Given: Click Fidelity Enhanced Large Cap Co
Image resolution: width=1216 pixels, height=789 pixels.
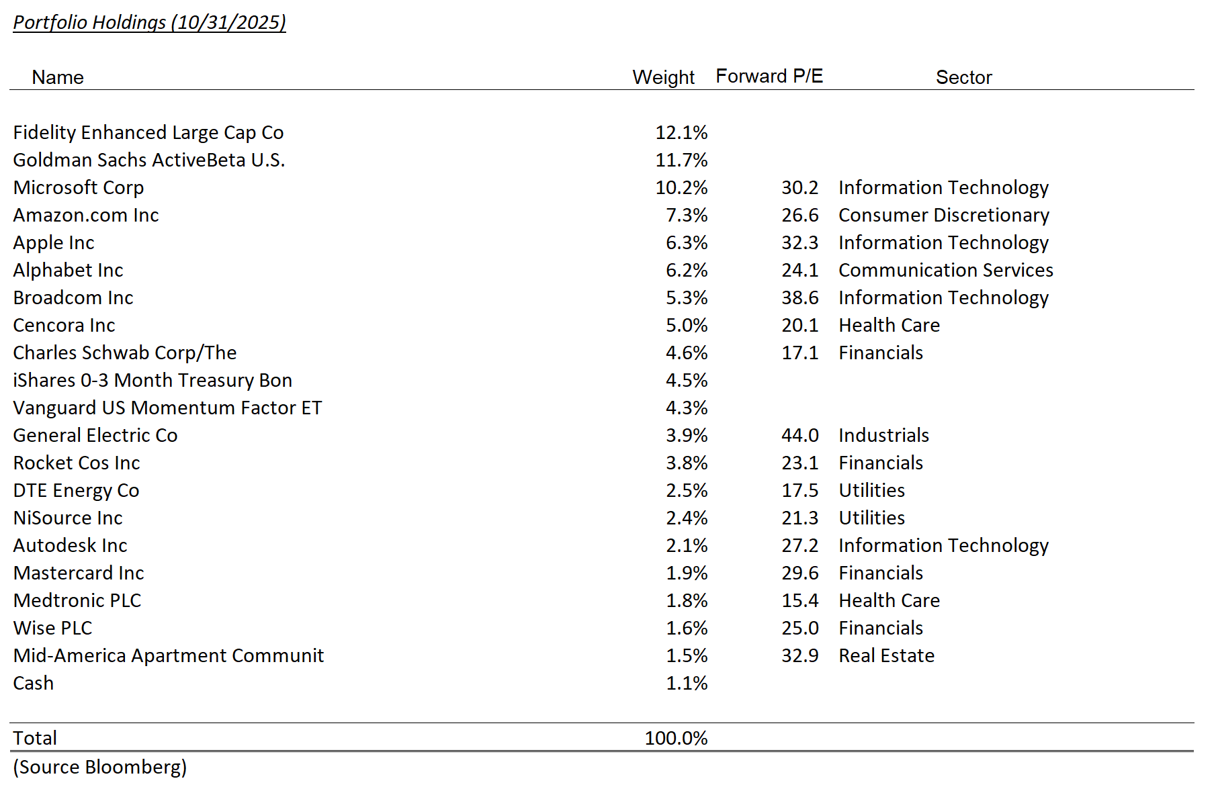Looking at the screenshot, I should click(x=148, y=132).
